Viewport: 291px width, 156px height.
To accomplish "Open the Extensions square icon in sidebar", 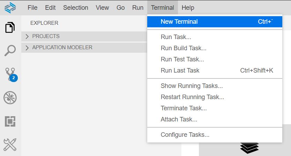I will point(10,121).
